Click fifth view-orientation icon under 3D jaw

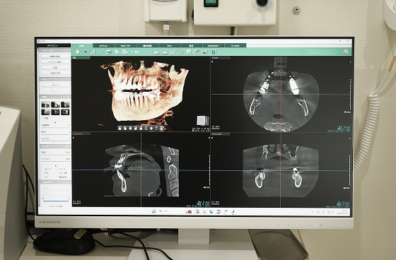click(141, 128)
